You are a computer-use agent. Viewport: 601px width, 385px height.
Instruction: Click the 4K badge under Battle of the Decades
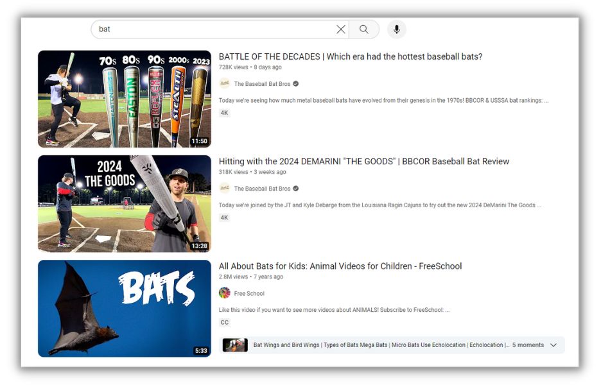click(224, 113)
